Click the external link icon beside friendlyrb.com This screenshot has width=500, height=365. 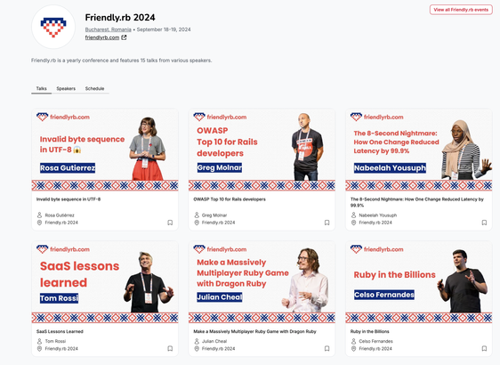coord(124,37)
